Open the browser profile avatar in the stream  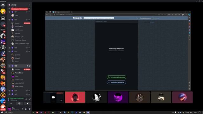click(x=183, y=15)
